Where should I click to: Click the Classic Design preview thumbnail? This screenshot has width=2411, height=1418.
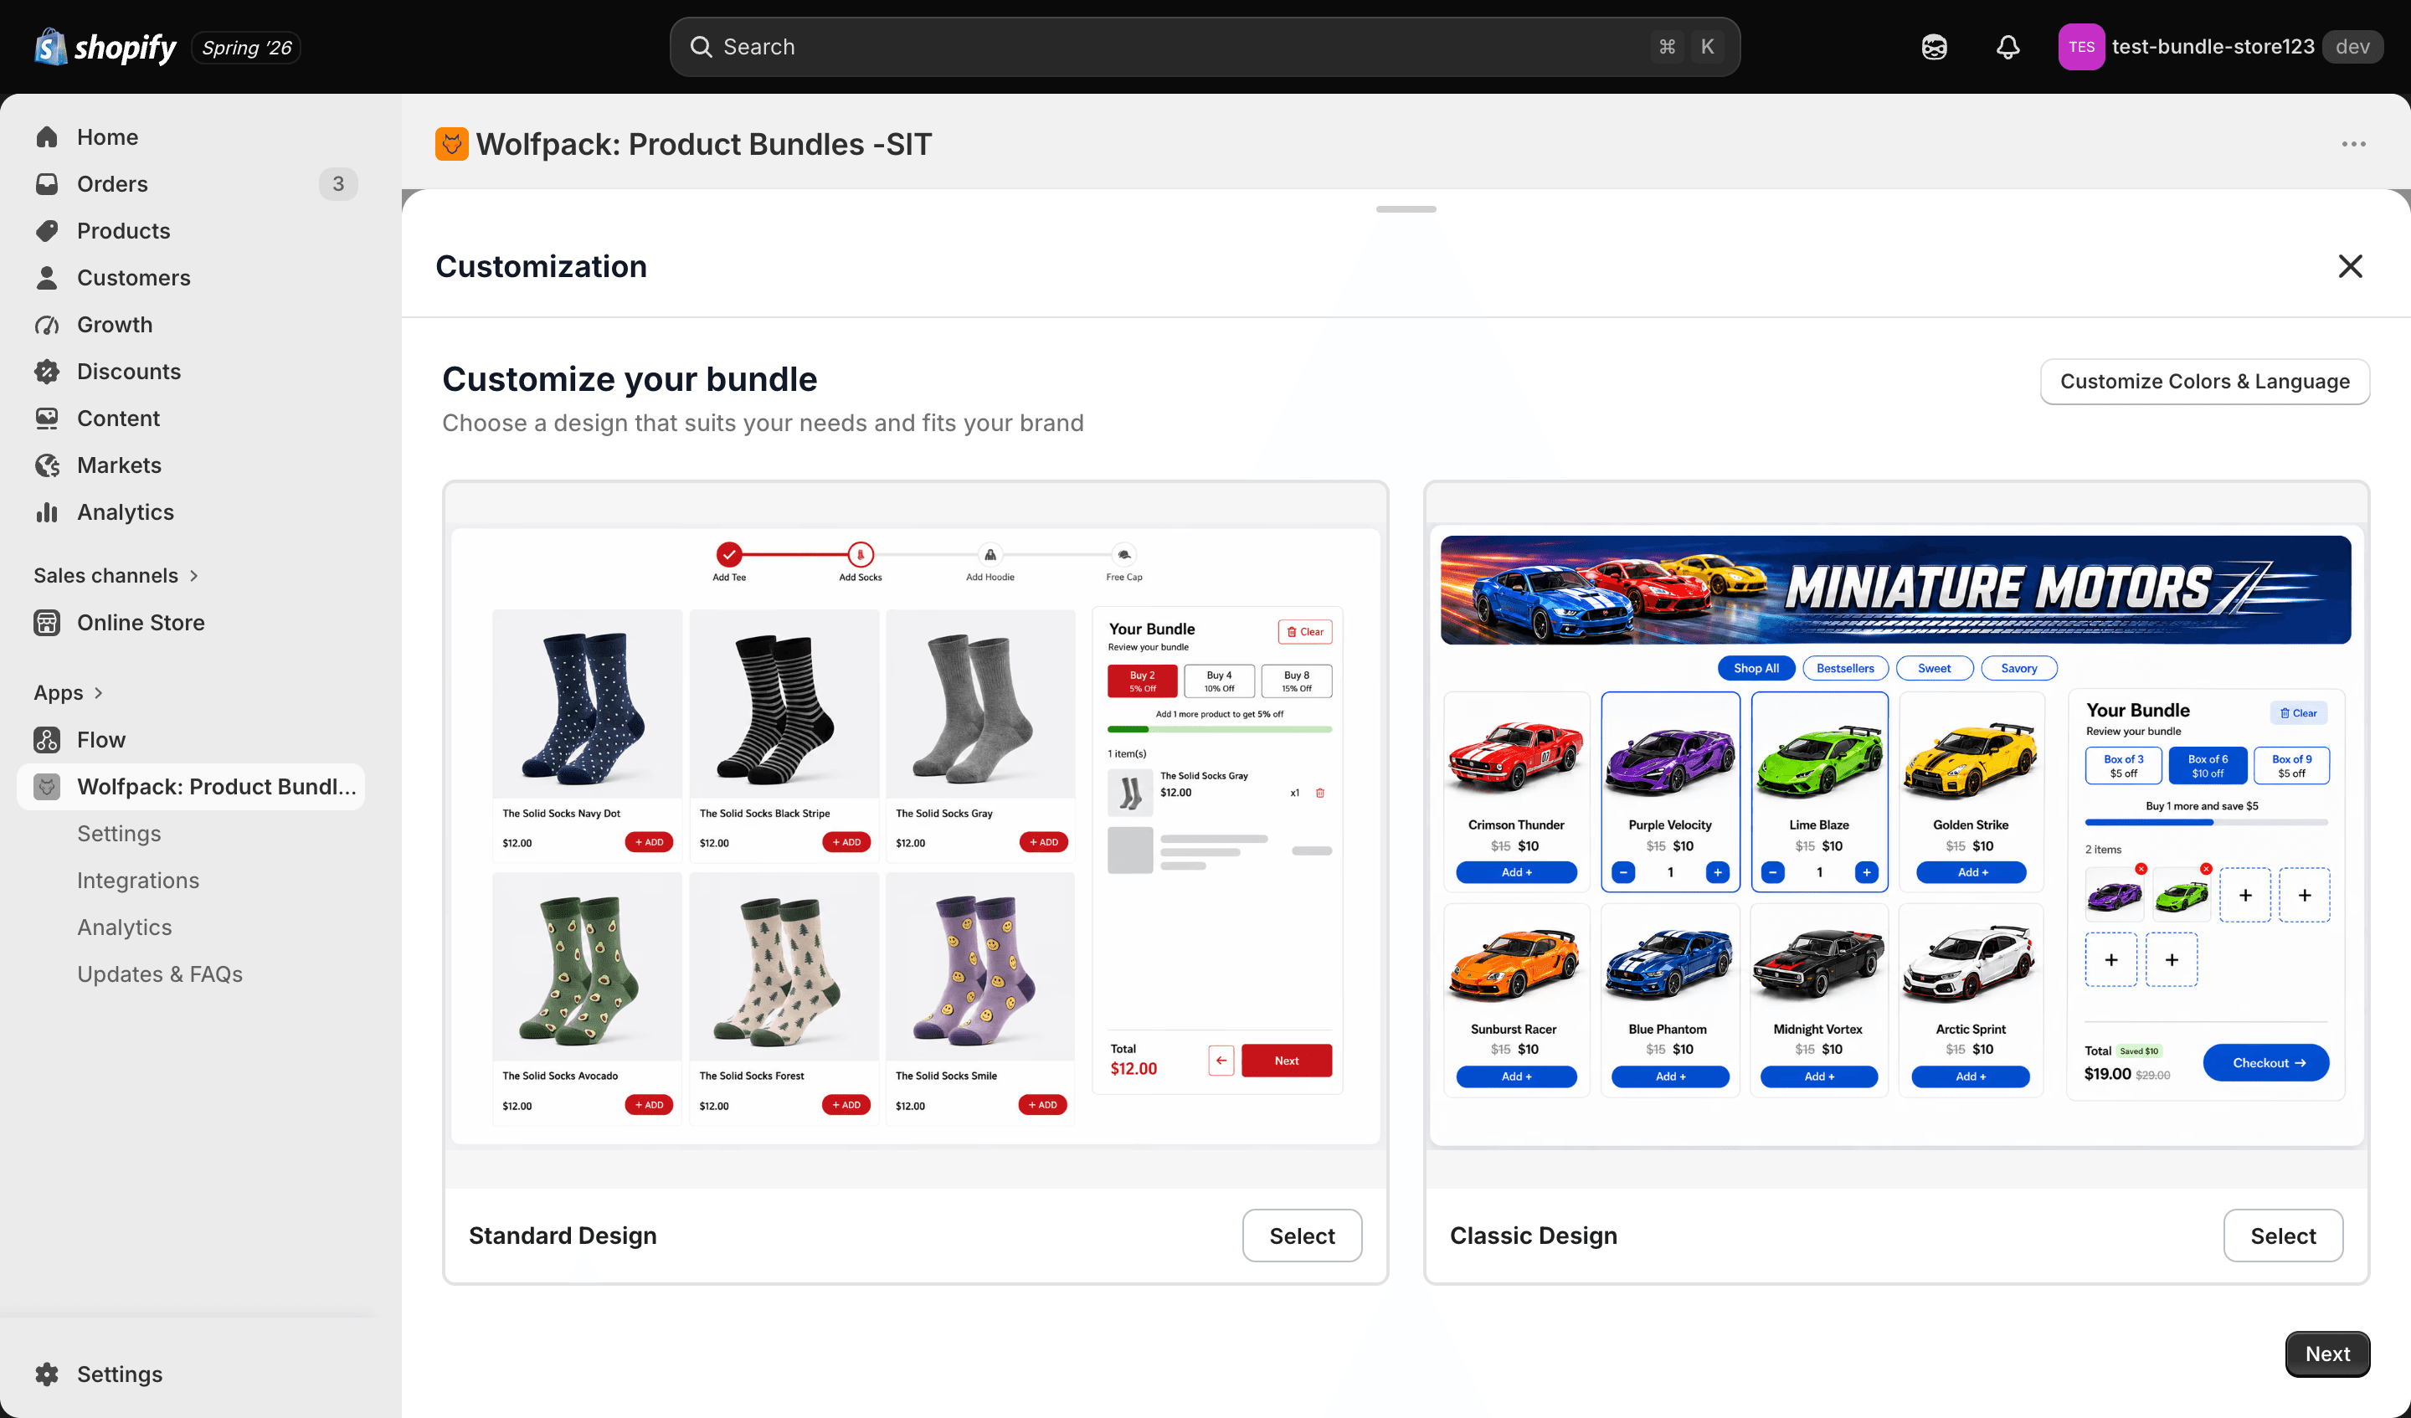tap(1896, 835)
